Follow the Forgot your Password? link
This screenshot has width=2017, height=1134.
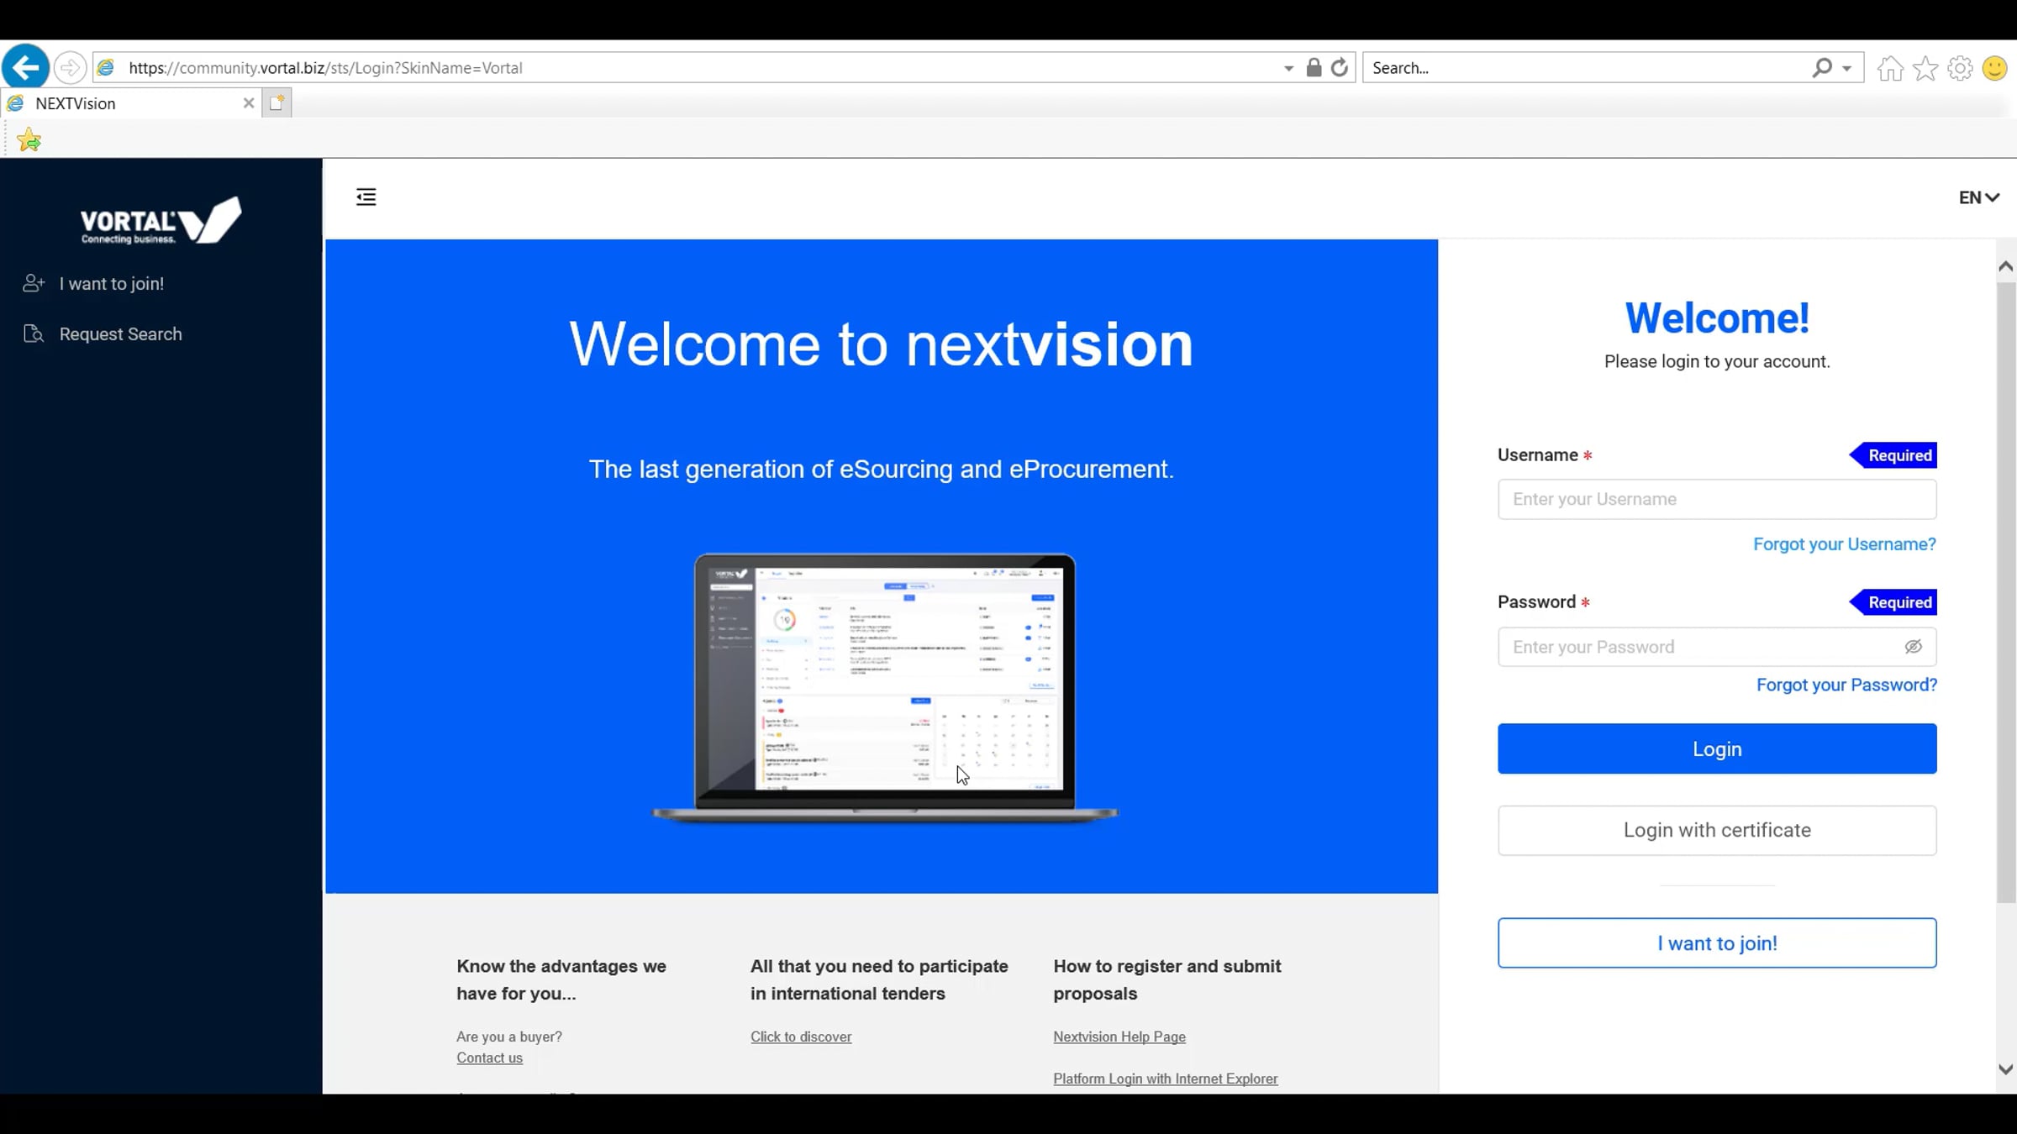(1846, 685)
